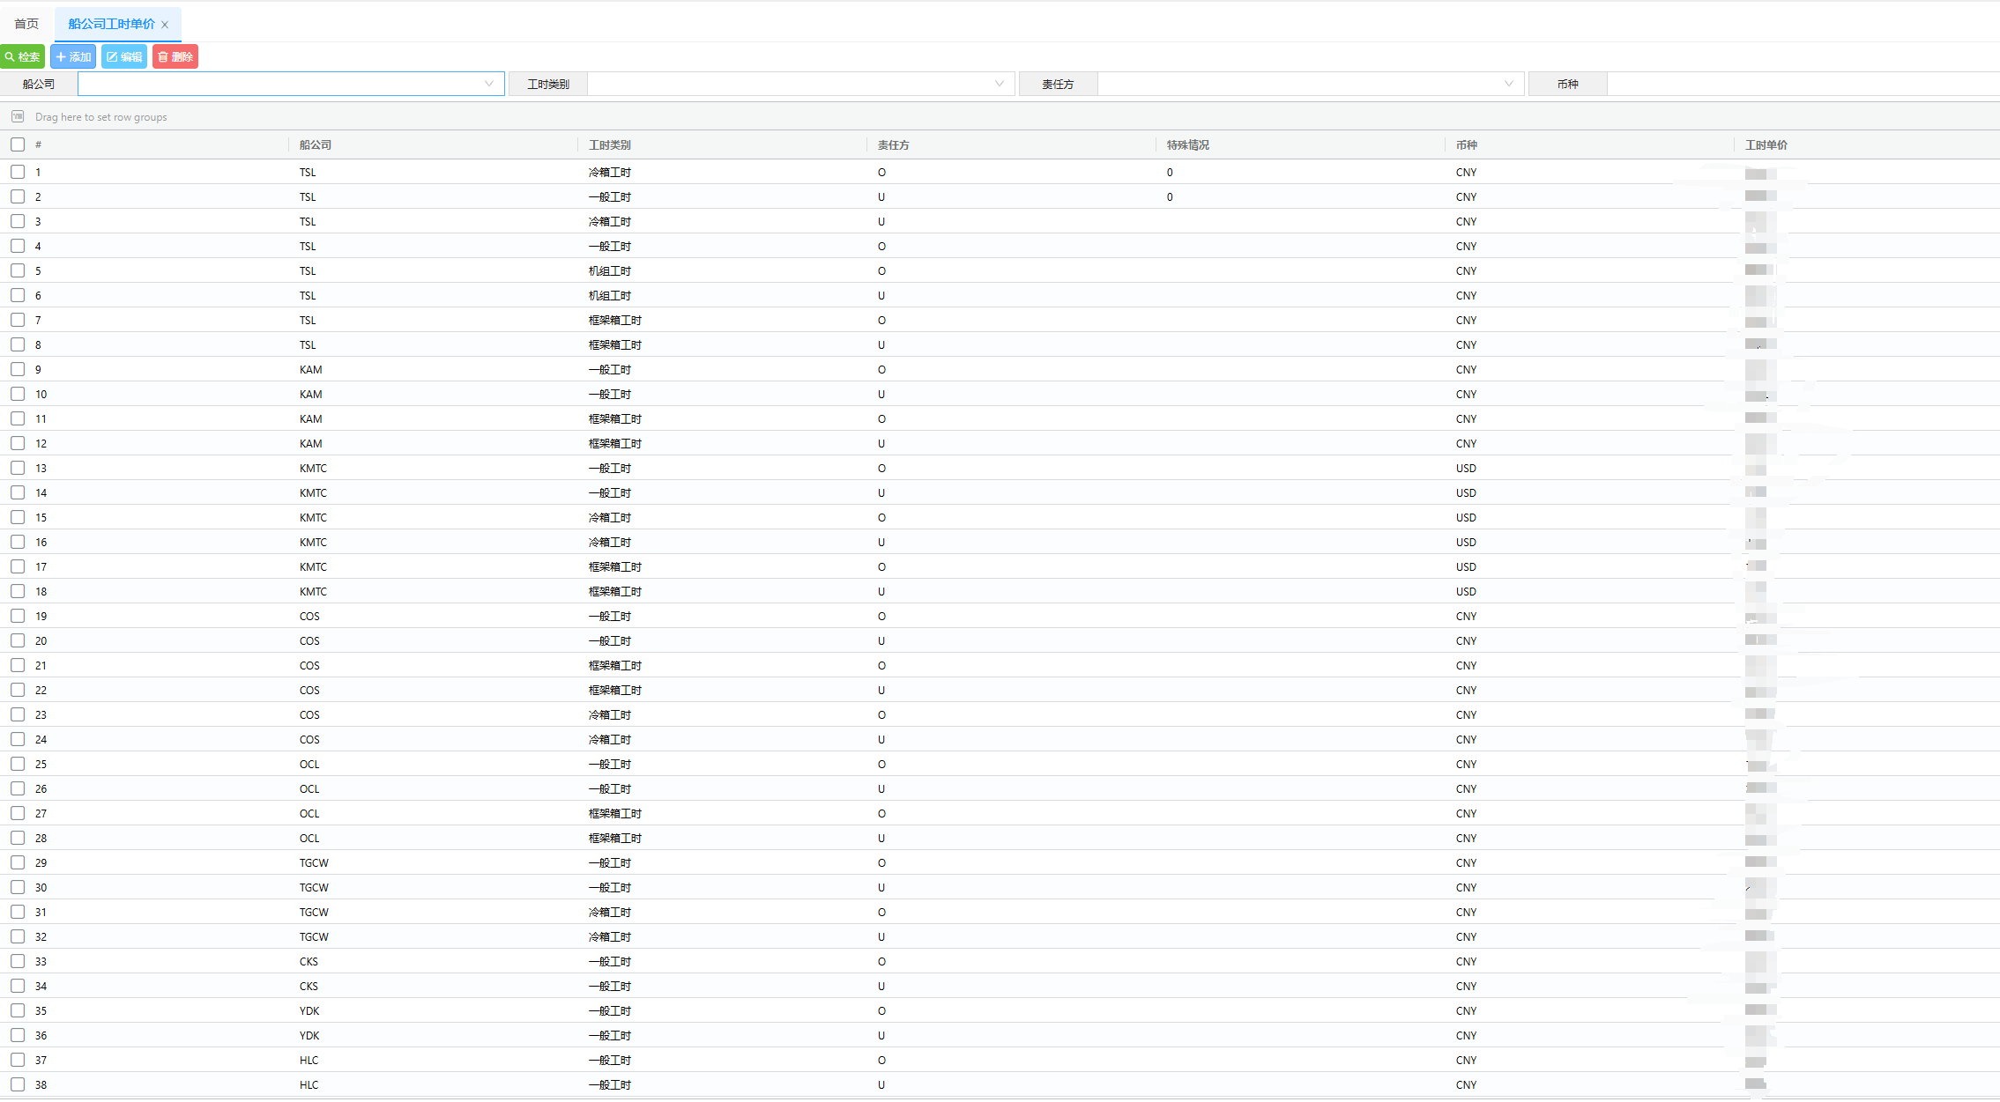Check the checkbox for row 1
This screenshot has width=2000, height=1102.
coord(18,172)
